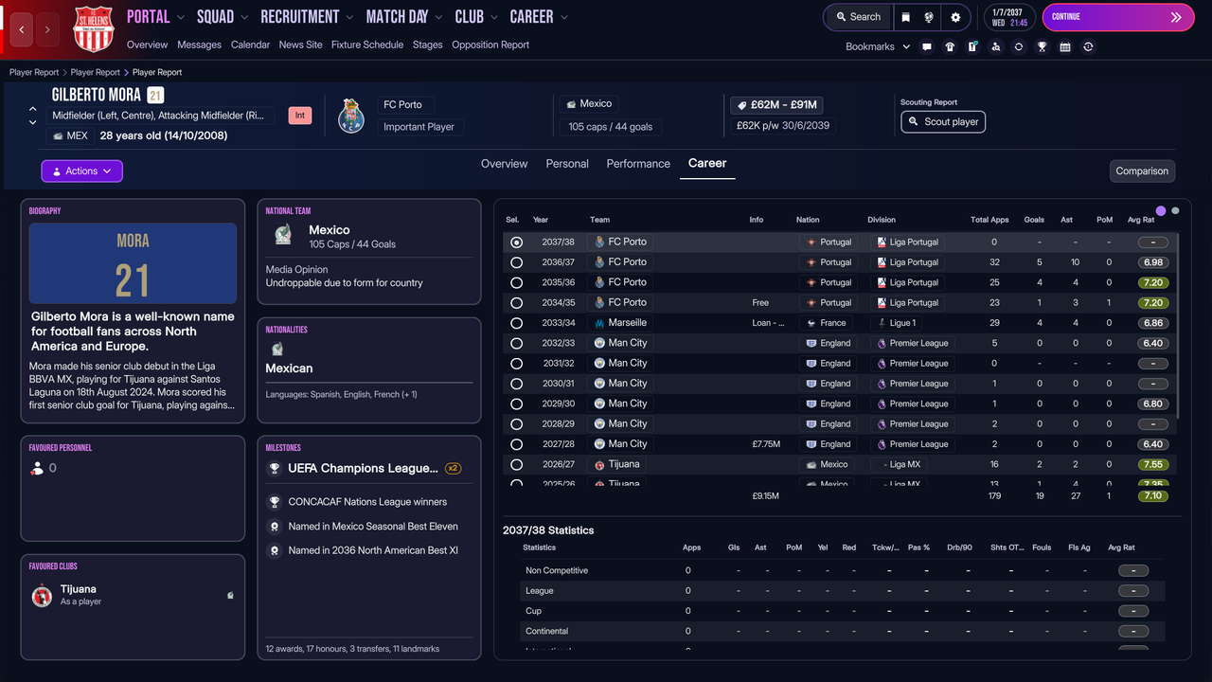Click the Search button
The height and width of the screenshot is (682, 1212).
point(857,17)
